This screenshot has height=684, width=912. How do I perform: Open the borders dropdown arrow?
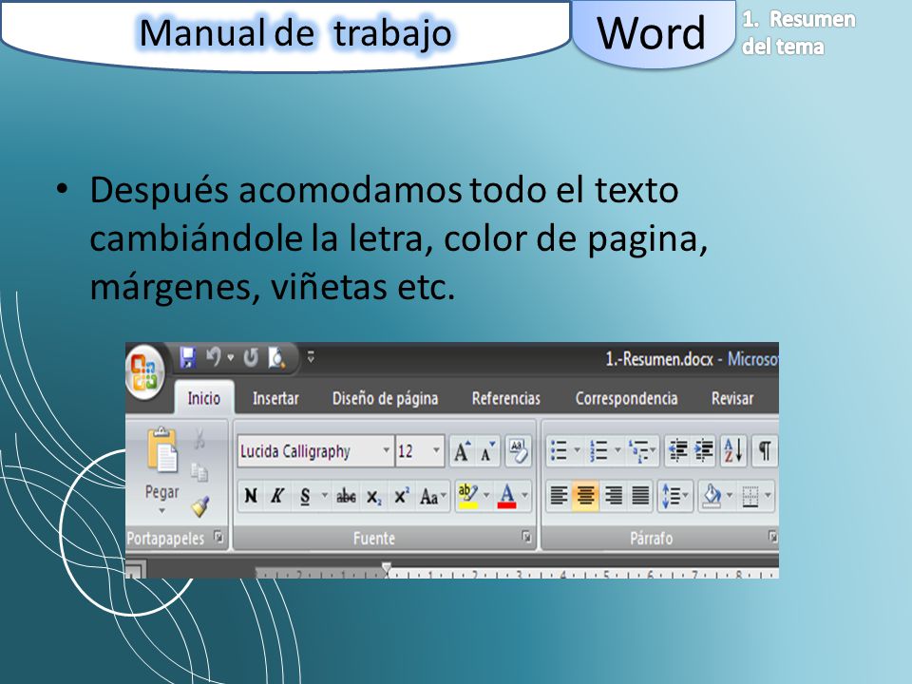768,496
